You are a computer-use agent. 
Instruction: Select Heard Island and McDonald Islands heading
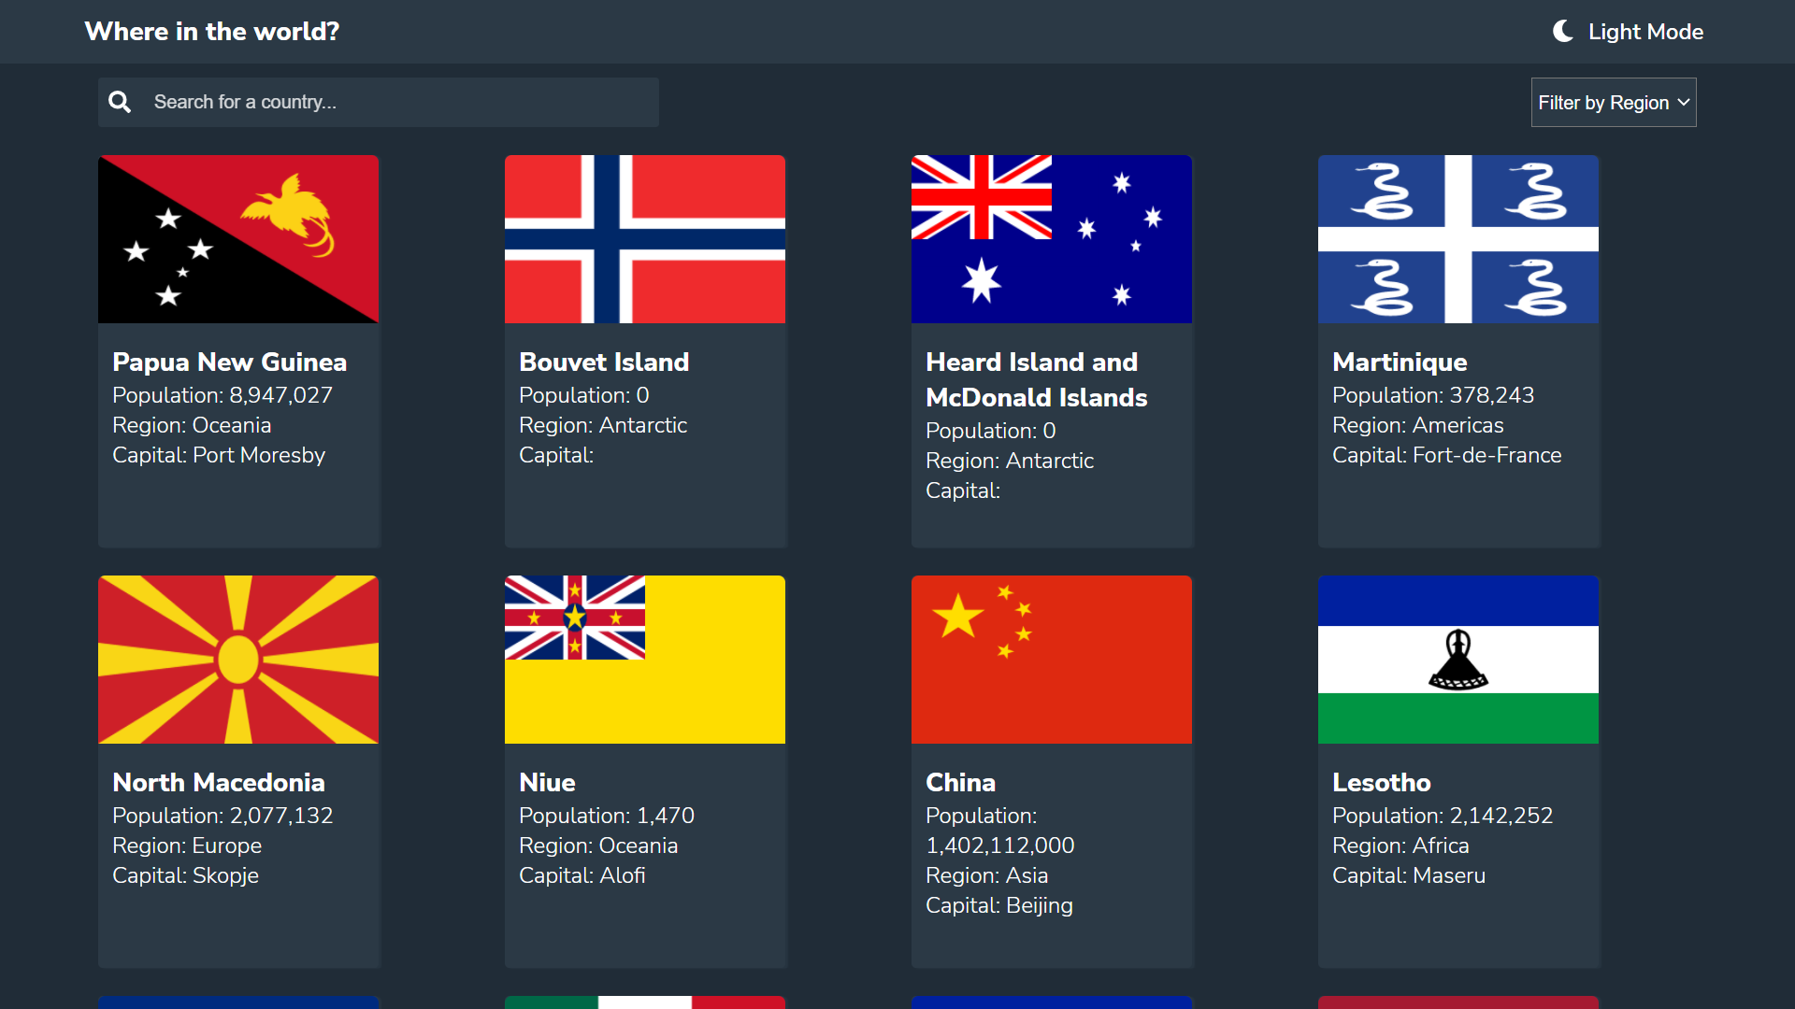[x=1037, y=380]
